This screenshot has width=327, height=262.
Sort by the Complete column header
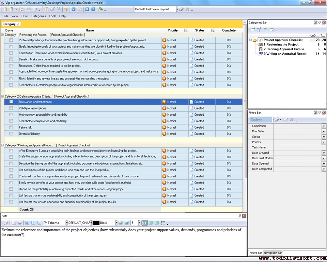click(229, 30)
